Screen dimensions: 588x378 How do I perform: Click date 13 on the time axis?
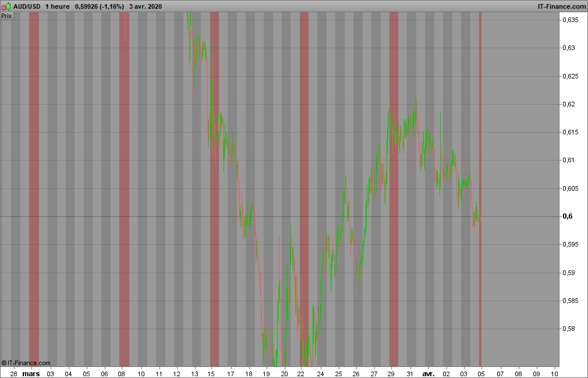tap(194, 373)
